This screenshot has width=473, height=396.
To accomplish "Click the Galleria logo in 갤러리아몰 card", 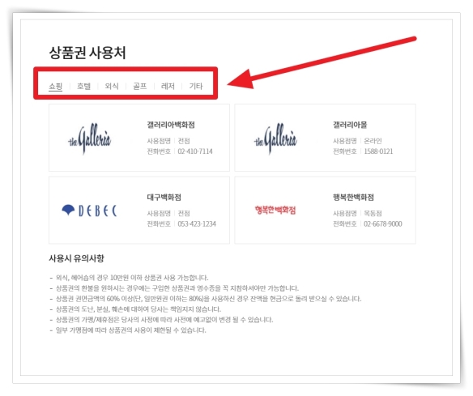I will [275, 138].
